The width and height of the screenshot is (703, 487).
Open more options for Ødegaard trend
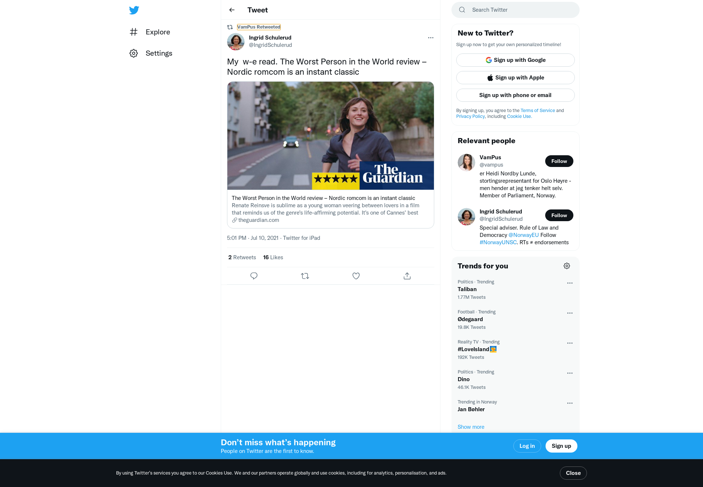(570, 313)
